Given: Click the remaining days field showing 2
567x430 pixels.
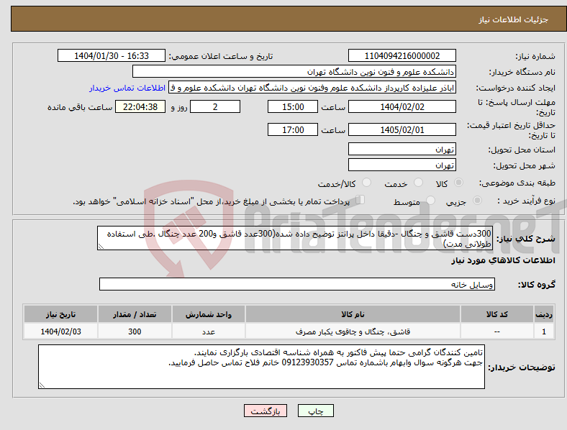Looking at the screenshot, I should click(x=215, y=106).
